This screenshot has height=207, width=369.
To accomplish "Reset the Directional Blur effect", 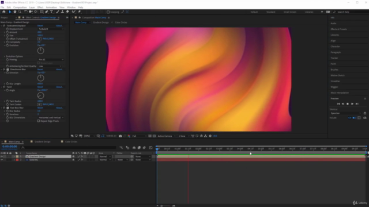I will [x=40, y=70].
